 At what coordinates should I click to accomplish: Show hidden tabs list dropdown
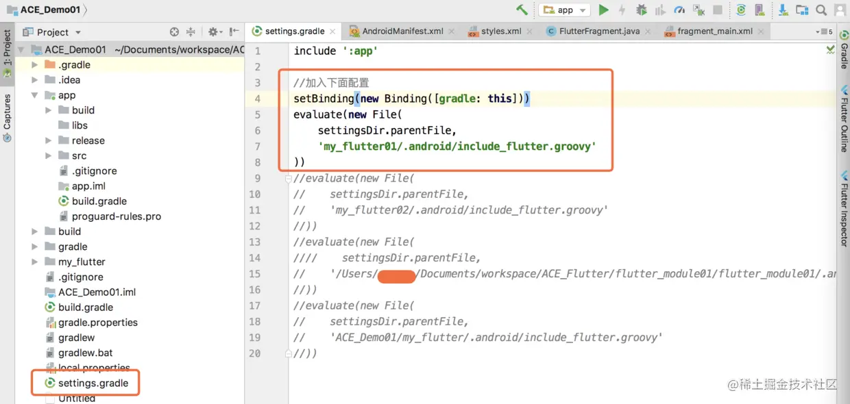pyautogui.click(x=825, y=31)
